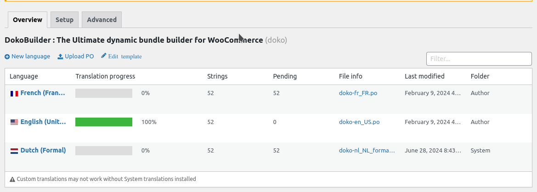Screen dimensions: 537x192
Task: Click the United States flag icon
Action: (x=14, y=122)
